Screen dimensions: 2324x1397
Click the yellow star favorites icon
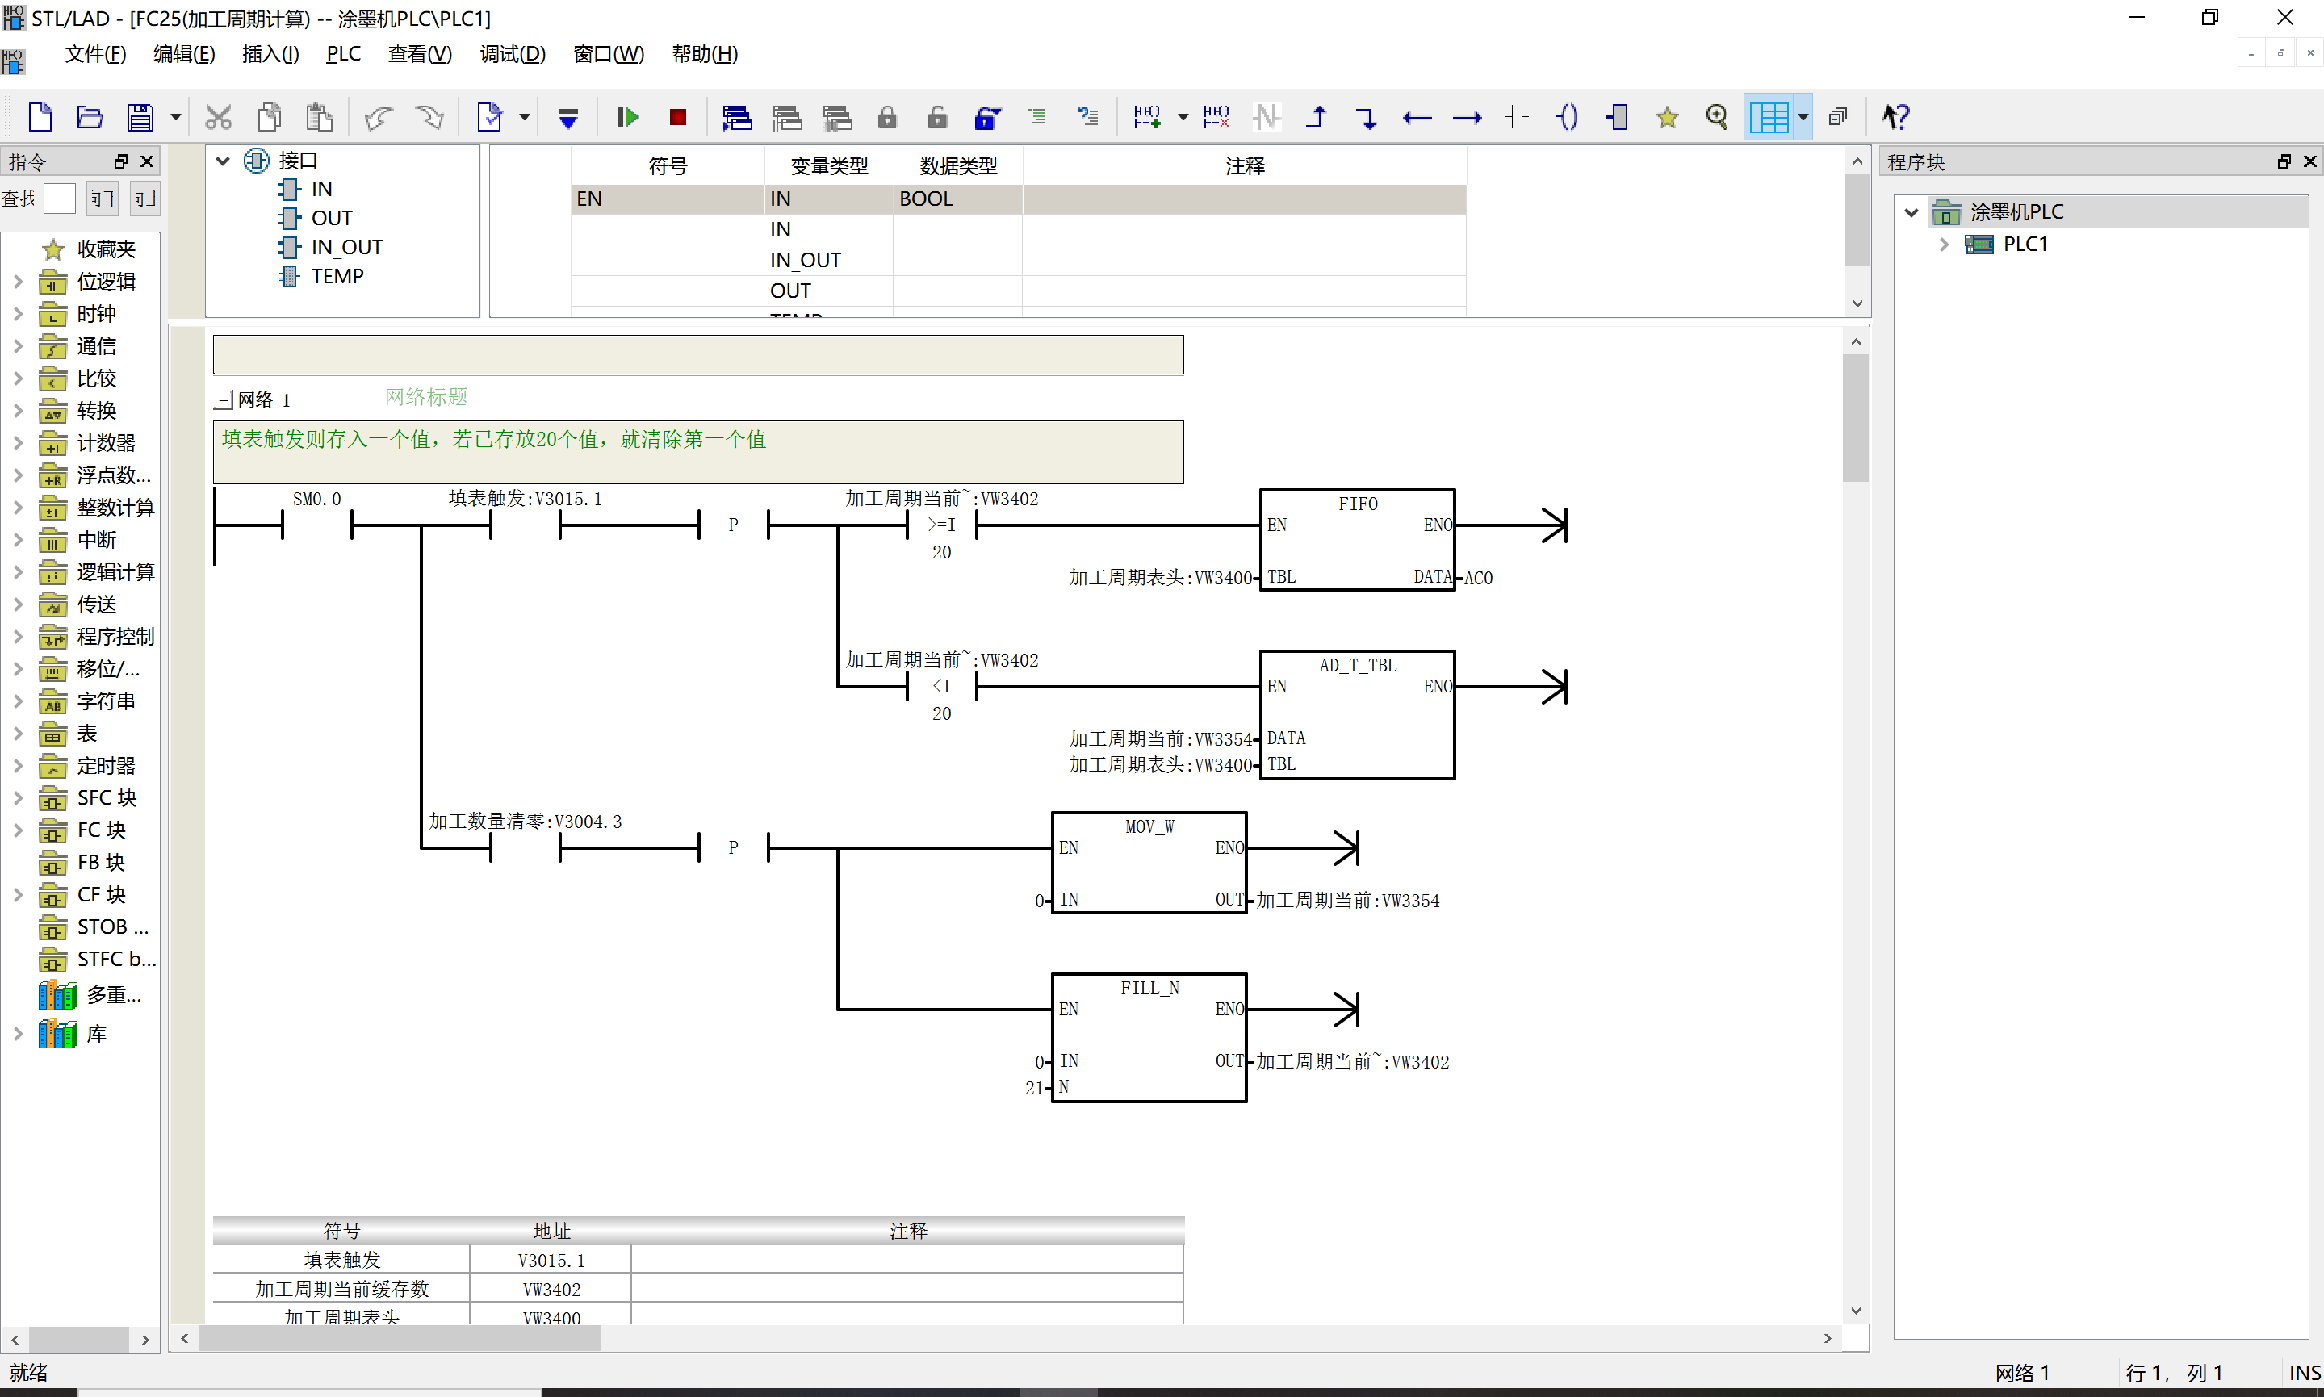click(1667, 118)
